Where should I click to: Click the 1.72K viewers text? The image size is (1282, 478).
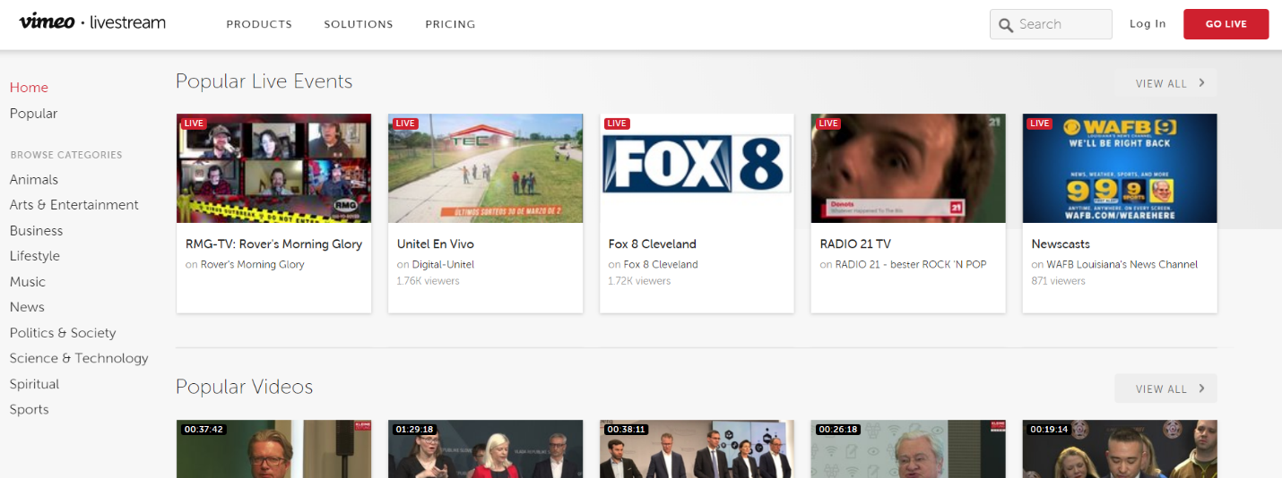[x=639, y=281]
